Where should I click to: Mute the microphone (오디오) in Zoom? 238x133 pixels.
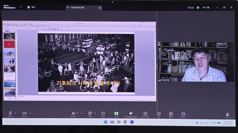pos(10,114)
